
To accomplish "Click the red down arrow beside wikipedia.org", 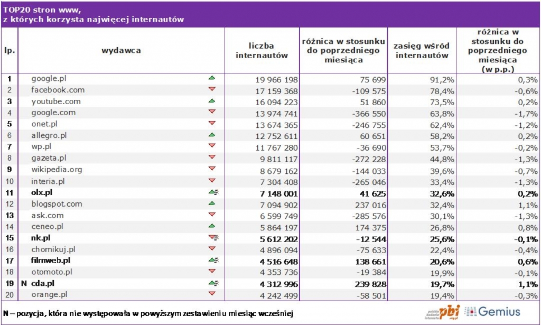I will pyautogui.click(x=212, y=169).
